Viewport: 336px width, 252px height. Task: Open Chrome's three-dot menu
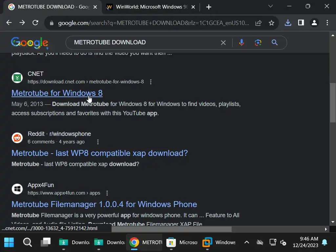[x=327, y=23]
